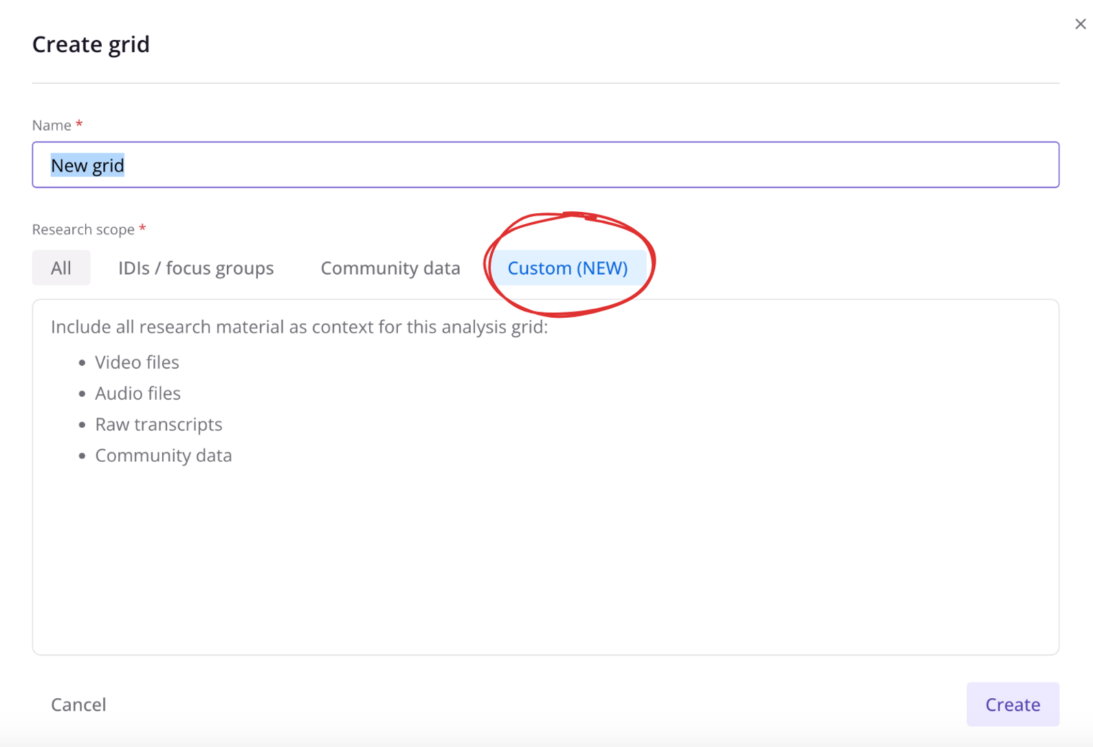
Task: Click the Create grid heading
Action: click(91, 44)
